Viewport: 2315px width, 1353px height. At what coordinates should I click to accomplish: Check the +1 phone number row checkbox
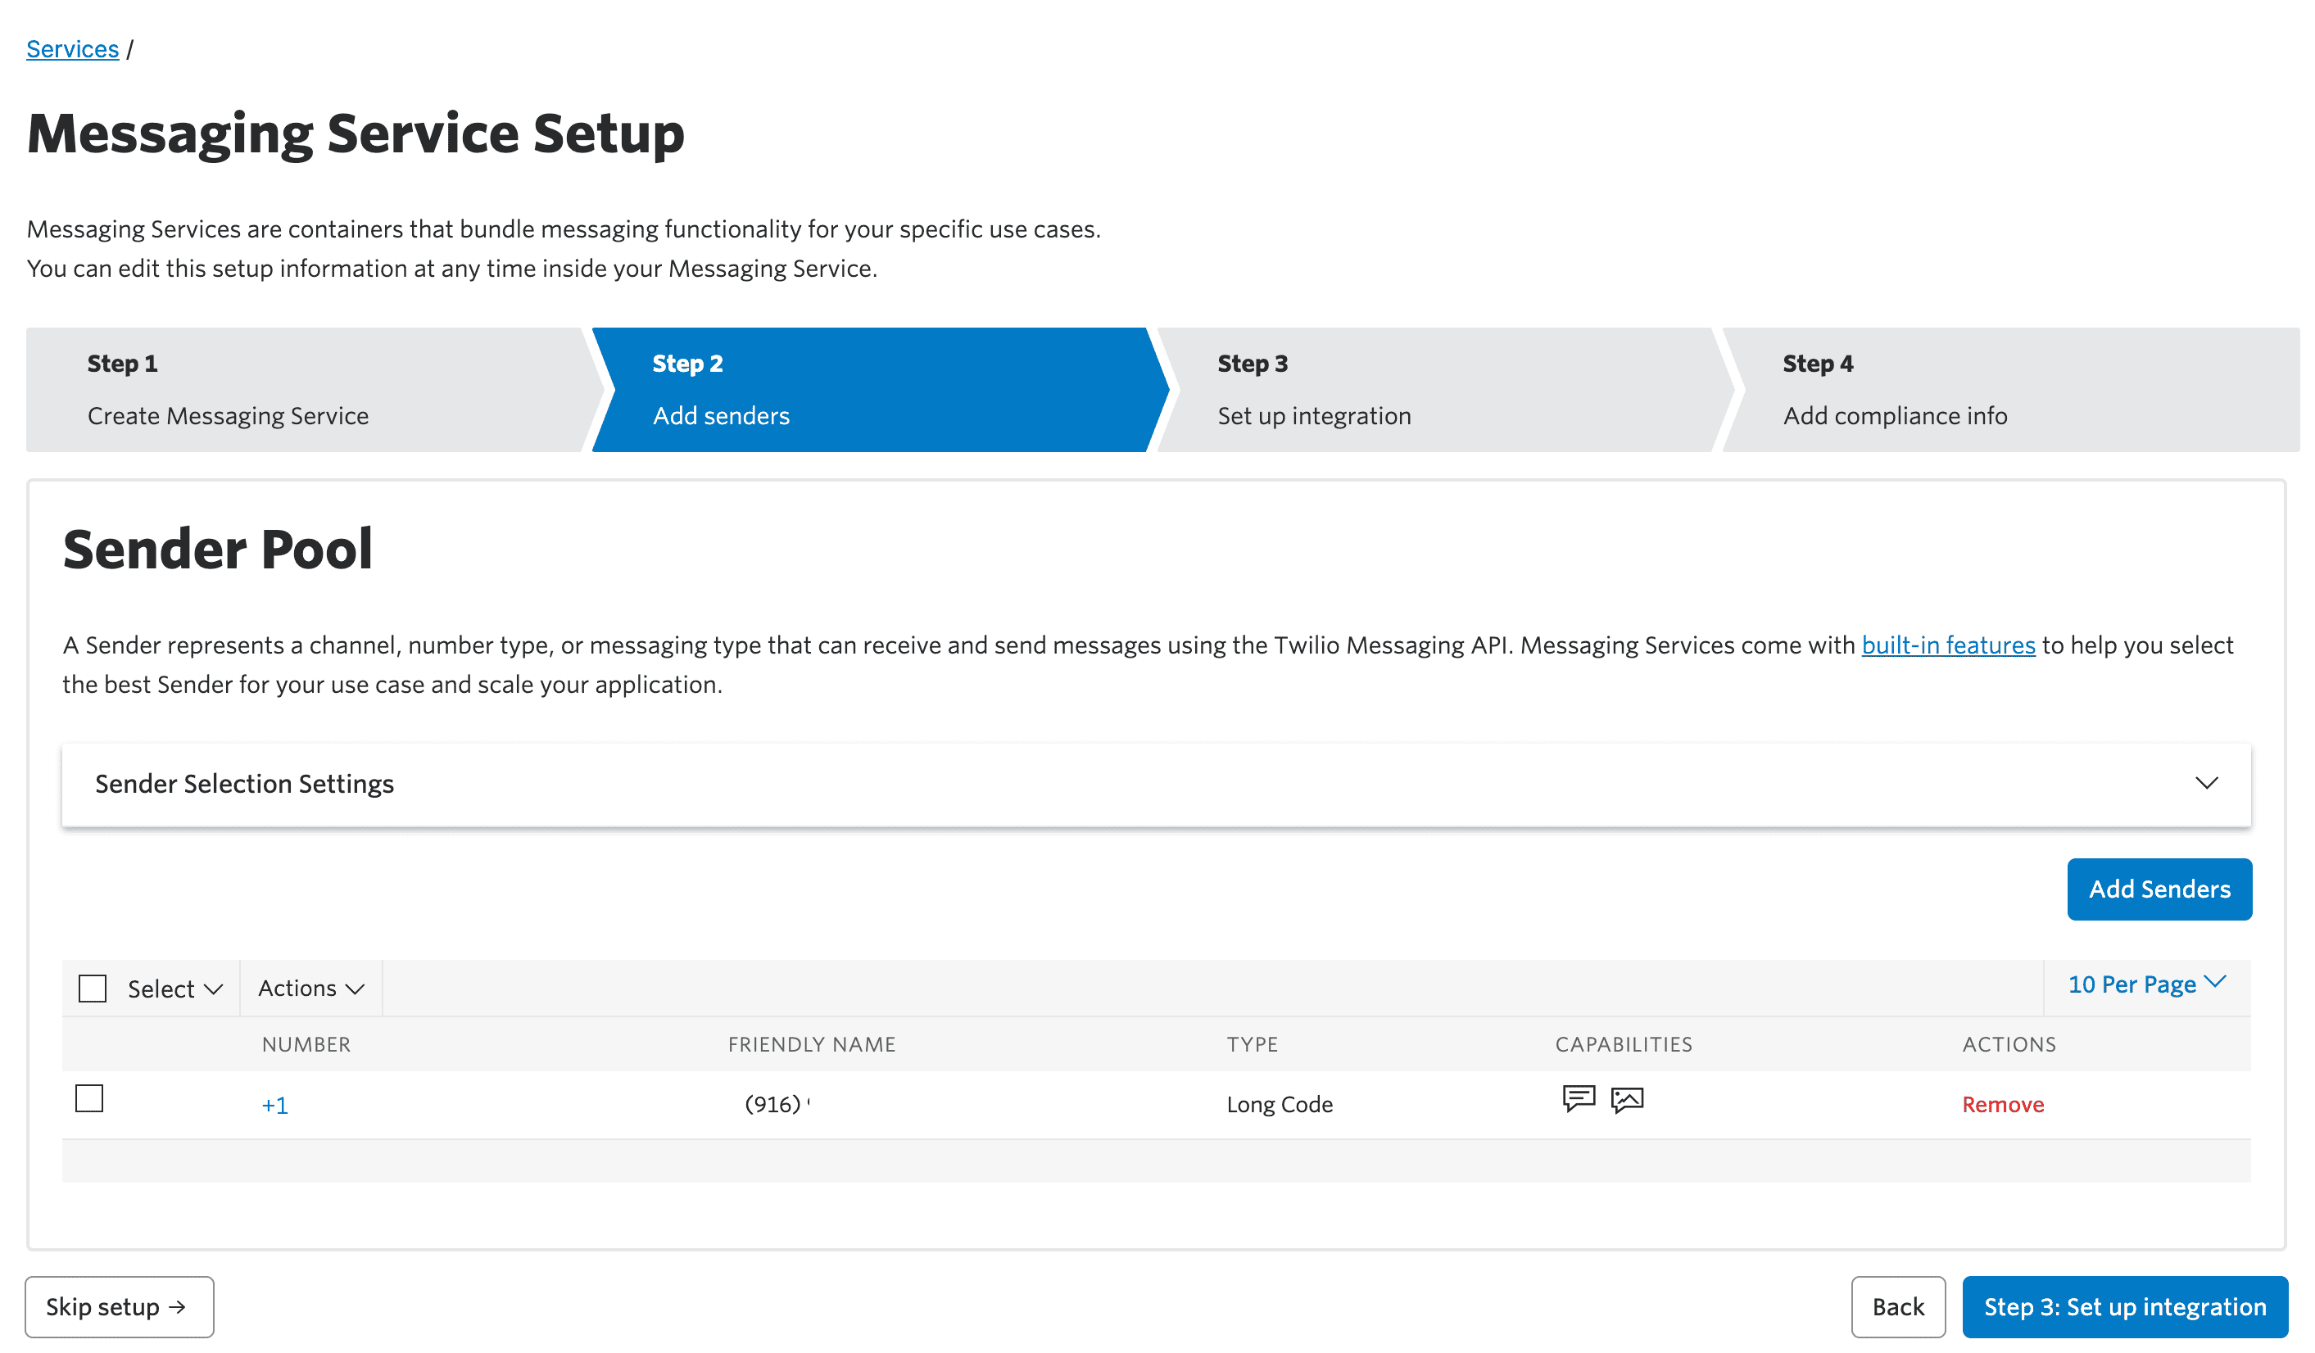pos(89,1097)
